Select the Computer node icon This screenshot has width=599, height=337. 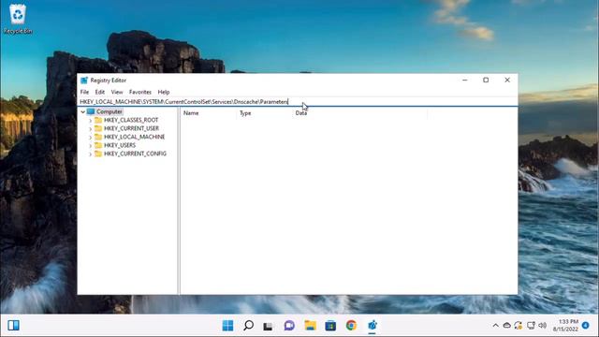[91, 111]
